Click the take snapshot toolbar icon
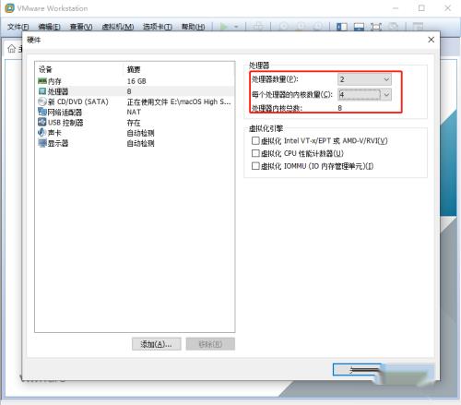 click(284, 27)
